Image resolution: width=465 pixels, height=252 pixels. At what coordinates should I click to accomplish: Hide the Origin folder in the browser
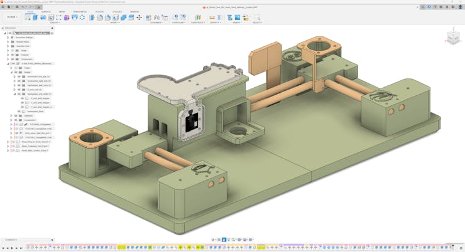pos(13,50)
